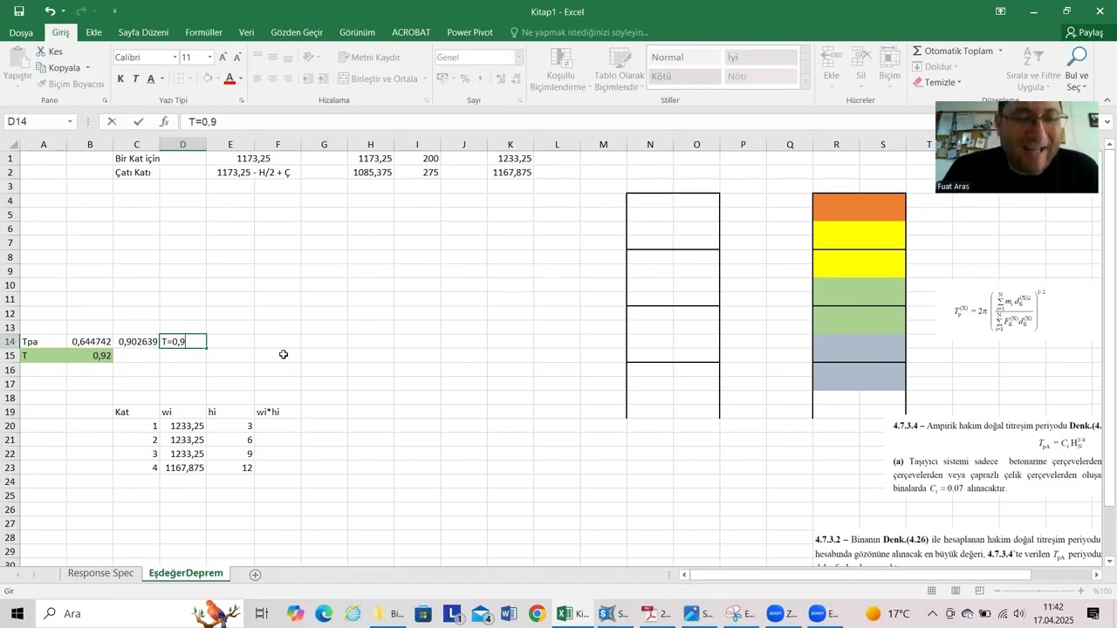Screen dimensions: 1117x628
Task: Open the Gözden Geçir tab
Action: coord(297,32)
